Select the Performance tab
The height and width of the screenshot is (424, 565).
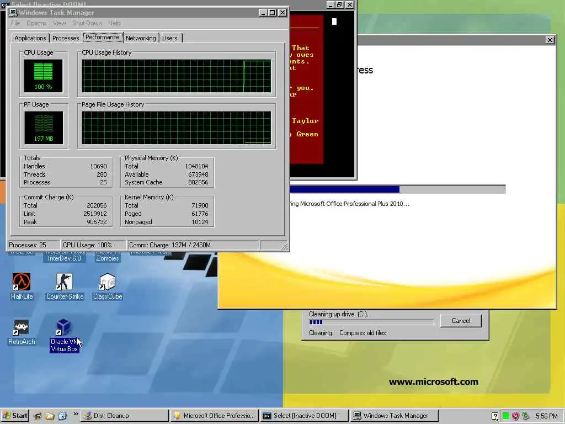pos(102,37)
